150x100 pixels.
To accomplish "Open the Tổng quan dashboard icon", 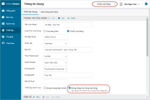I will 3,11.
